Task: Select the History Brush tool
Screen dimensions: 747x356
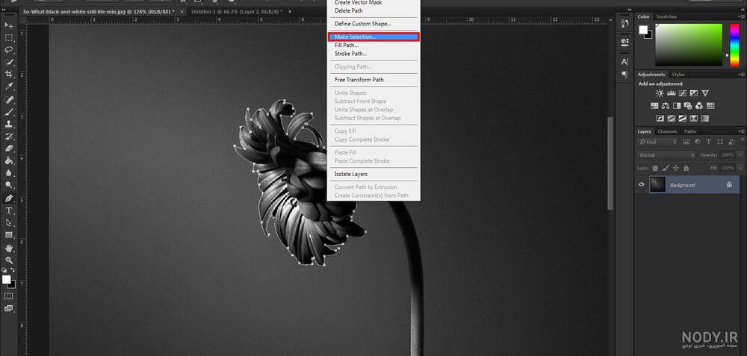Action: pyautogui.click(x=8, y=137)
